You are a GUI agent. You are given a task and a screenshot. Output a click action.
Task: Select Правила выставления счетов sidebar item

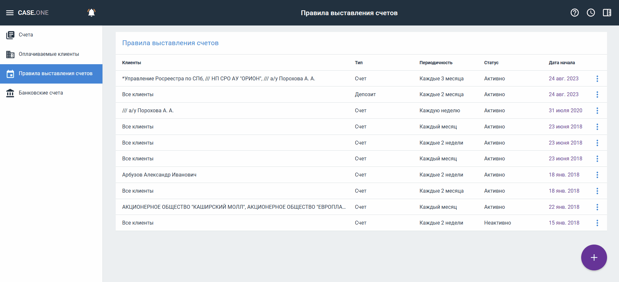55,74
